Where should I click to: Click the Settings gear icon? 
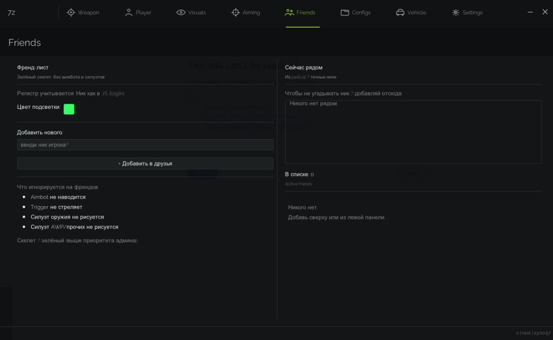(x=456, y=13)
